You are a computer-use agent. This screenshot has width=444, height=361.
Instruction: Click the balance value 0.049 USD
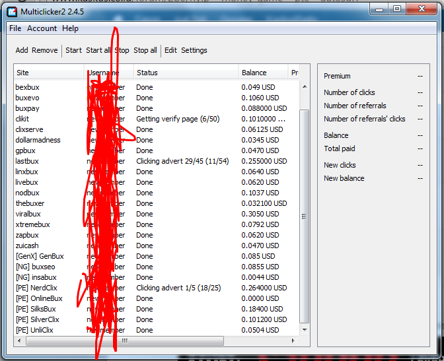(258, 87)
